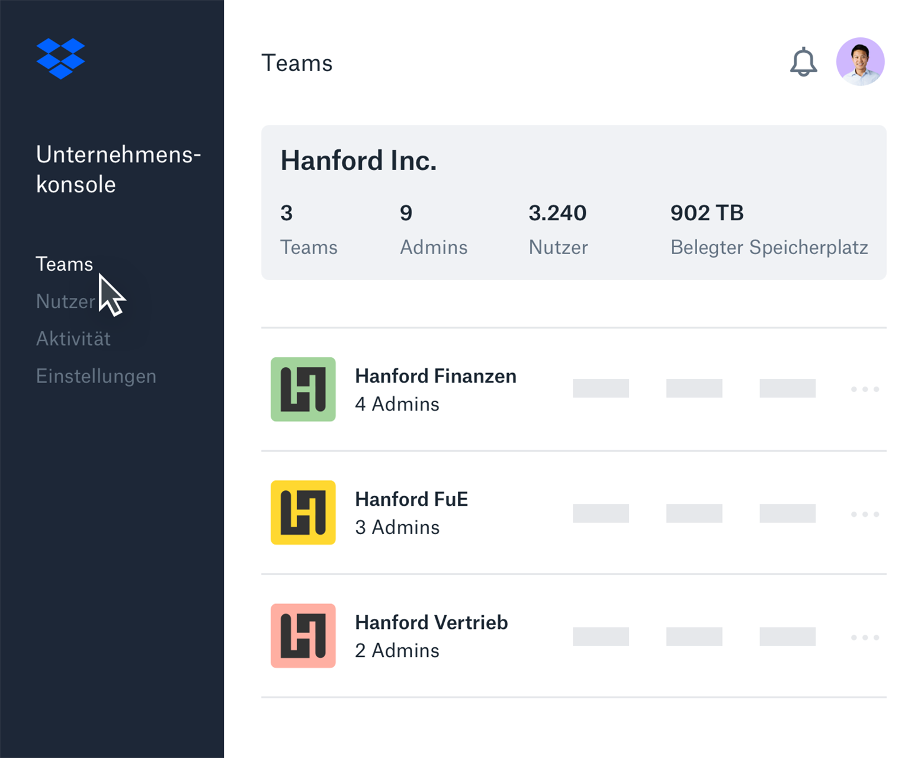
Task: Click the 9 Admins statistic
Action: tap(433, 230)
